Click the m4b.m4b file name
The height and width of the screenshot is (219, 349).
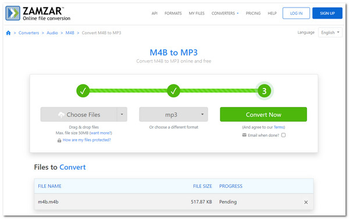[48, 202]
